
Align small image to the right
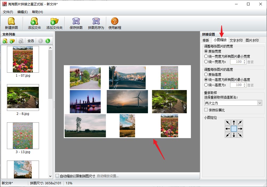[x=240, y=129]
